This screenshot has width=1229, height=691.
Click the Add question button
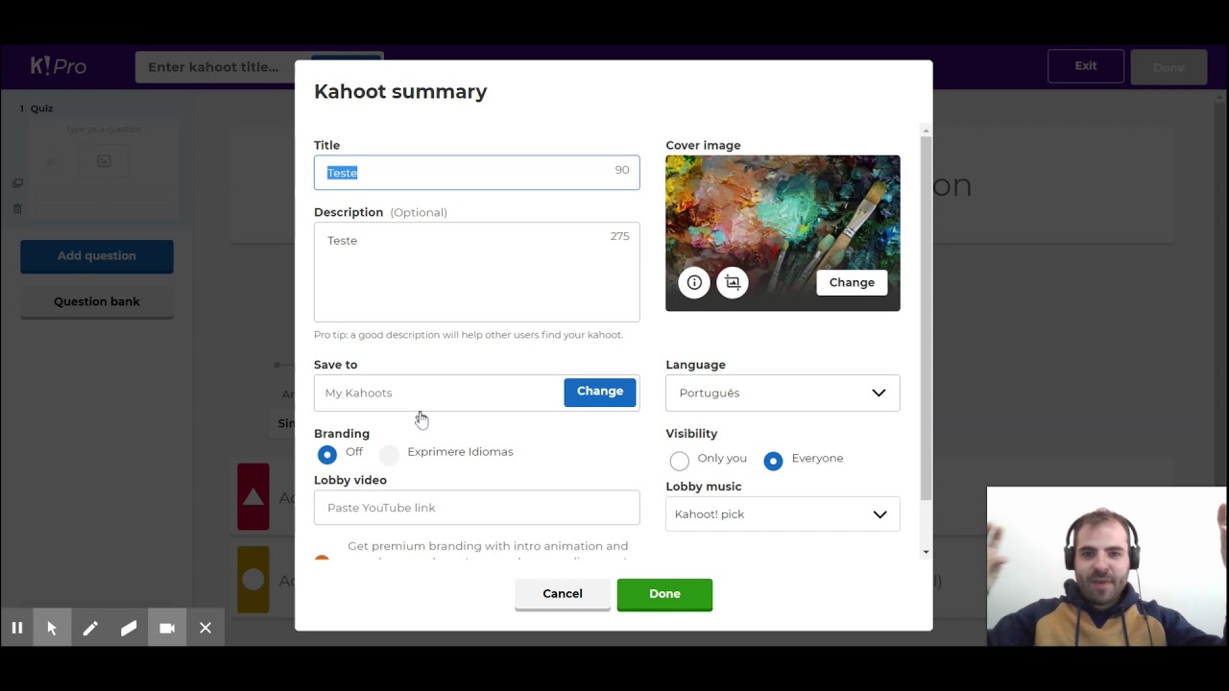[97, 256]
